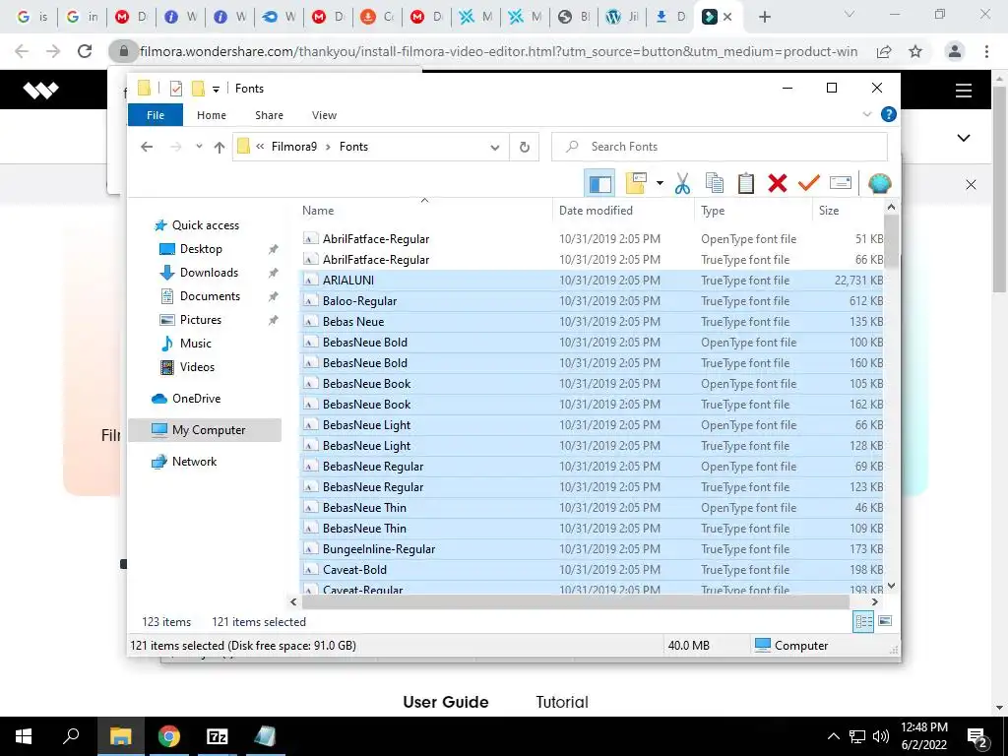Image resolution: width=1008 pixels, height=756 pixels.
Task: Go up one folder level arrow
Action: click(x=220, y=148)
